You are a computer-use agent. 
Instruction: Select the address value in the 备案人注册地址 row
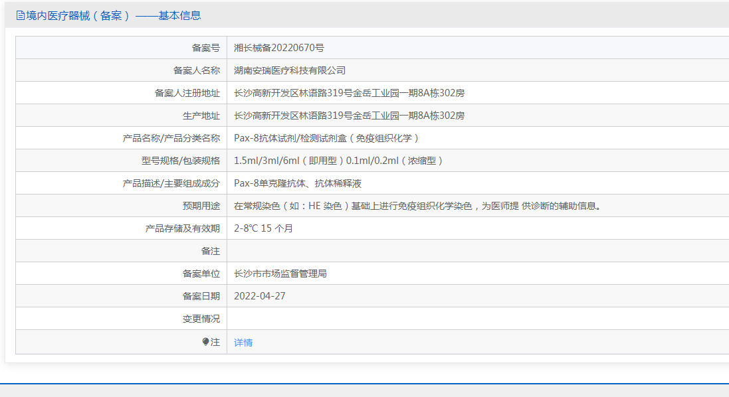pos(349,93)
